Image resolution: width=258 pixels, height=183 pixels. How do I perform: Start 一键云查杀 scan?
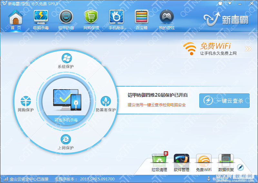pyautogui.click(x=224, y=100)
